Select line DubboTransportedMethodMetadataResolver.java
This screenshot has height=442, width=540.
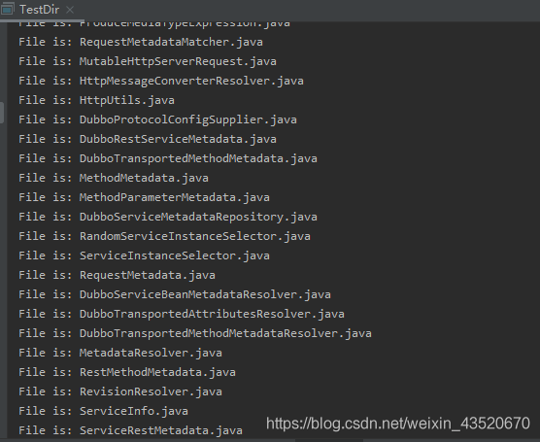click(x=195, y=333)
